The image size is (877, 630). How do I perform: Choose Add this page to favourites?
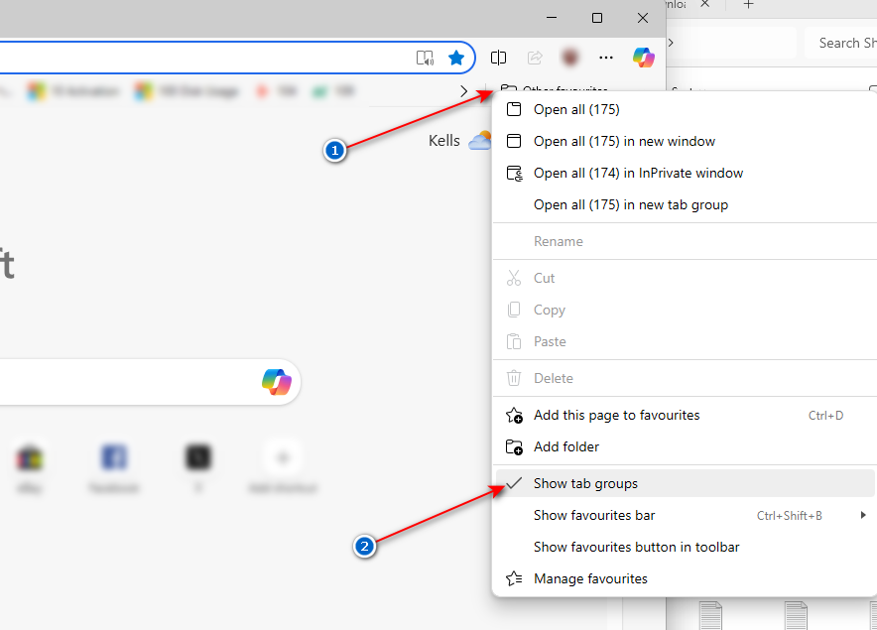pos(686,415)
